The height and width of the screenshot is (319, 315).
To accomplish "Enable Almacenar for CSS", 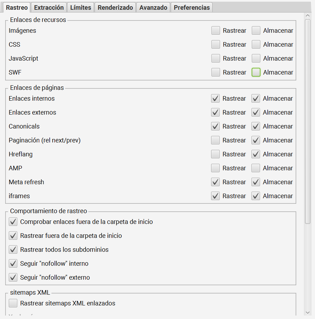I will coord(256,44).
